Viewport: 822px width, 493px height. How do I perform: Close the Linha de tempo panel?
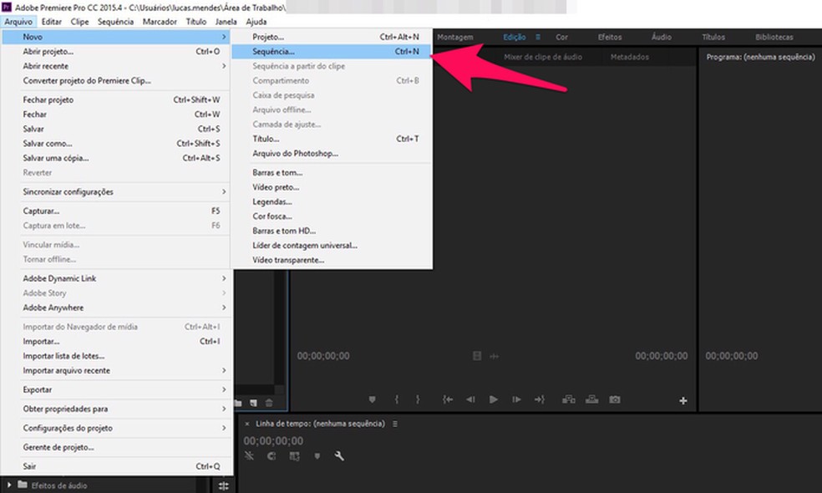[246, 424]
